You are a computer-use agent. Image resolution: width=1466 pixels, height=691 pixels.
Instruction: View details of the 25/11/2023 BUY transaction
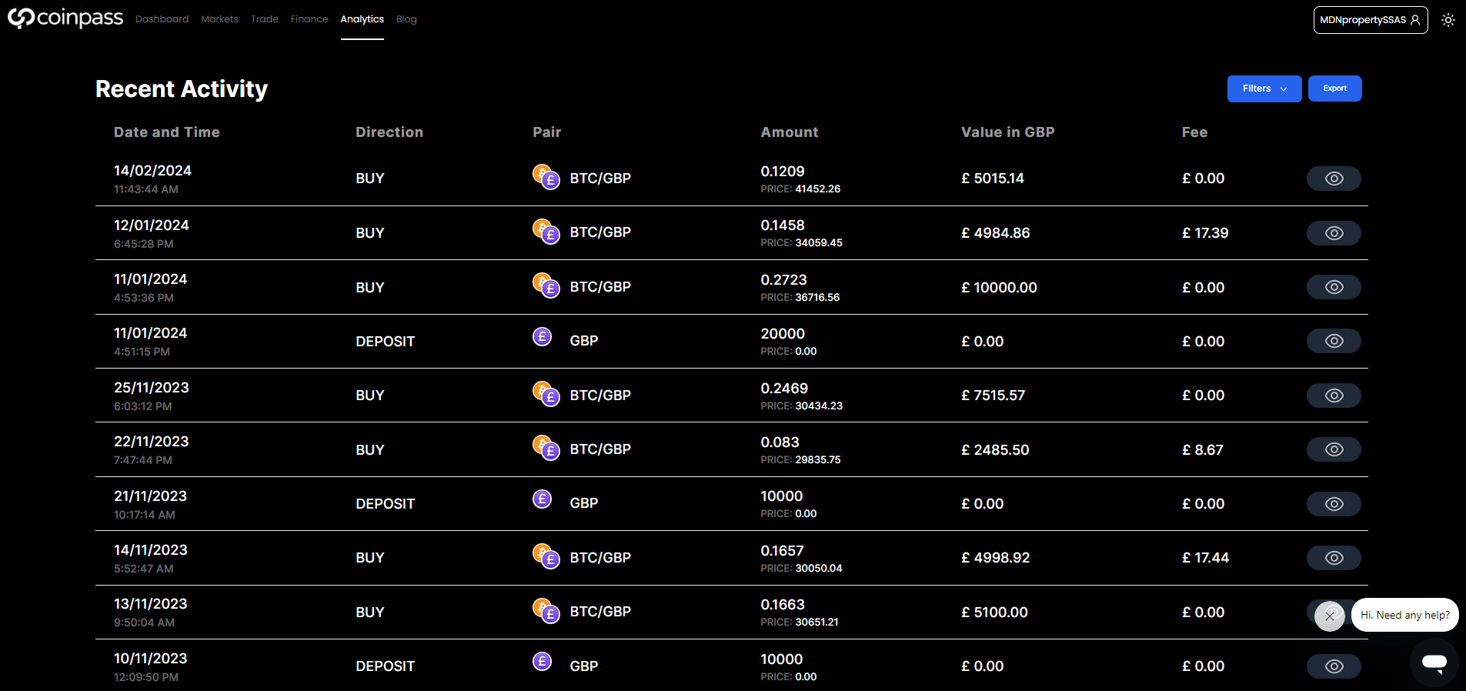coord(1334,396)
